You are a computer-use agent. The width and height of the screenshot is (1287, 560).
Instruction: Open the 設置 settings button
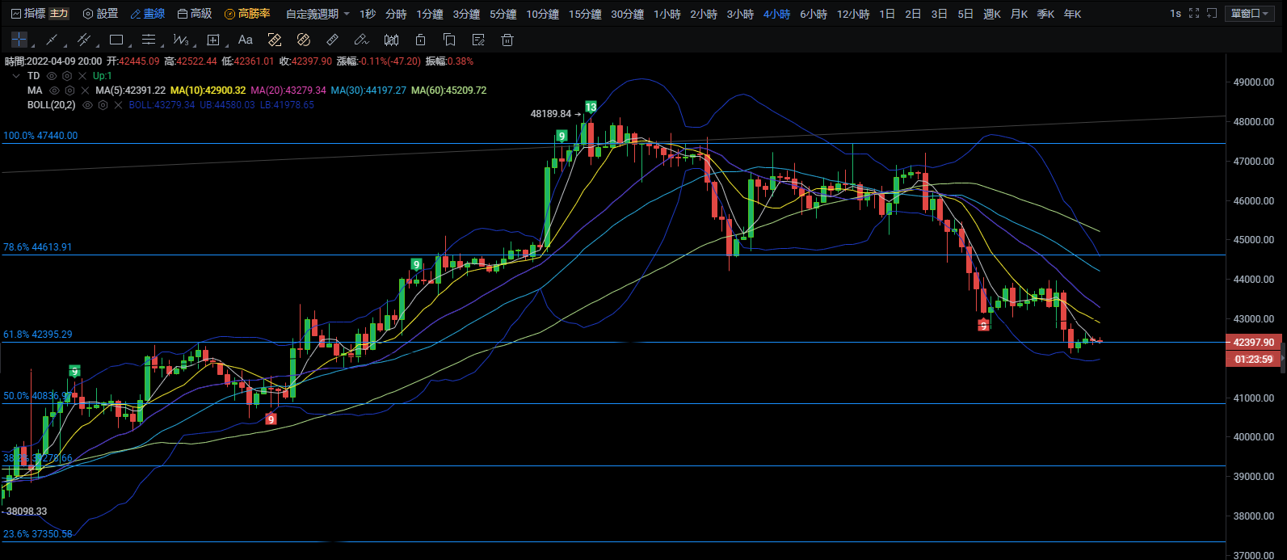100,14
